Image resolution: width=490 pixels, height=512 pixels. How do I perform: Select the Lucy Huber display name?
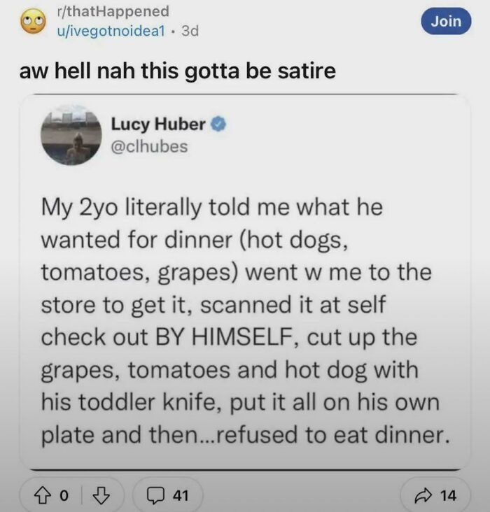(x=157, y=125)
